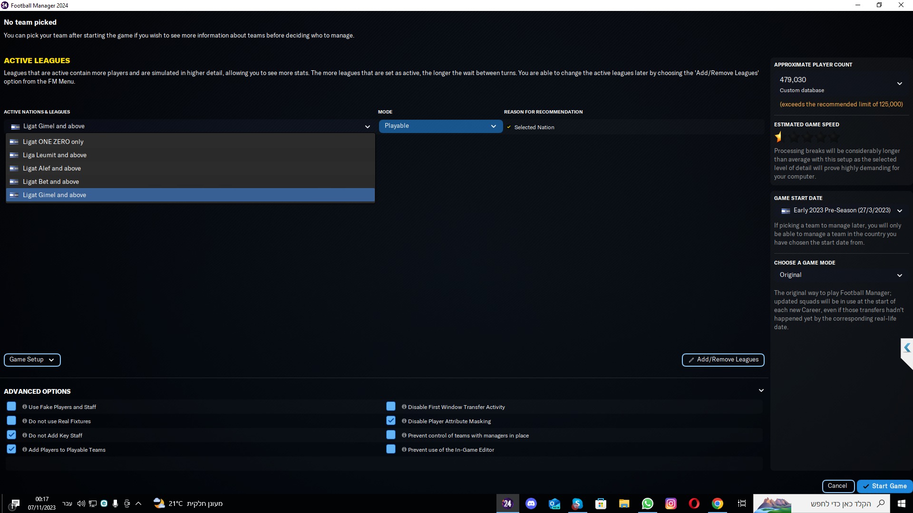
Task: Click the Windows Start button
Action: click(901, 503)
